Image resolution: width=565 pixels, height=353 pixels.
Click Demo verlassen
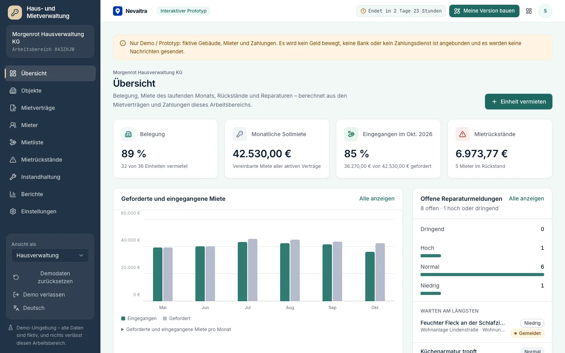point(50,295)
